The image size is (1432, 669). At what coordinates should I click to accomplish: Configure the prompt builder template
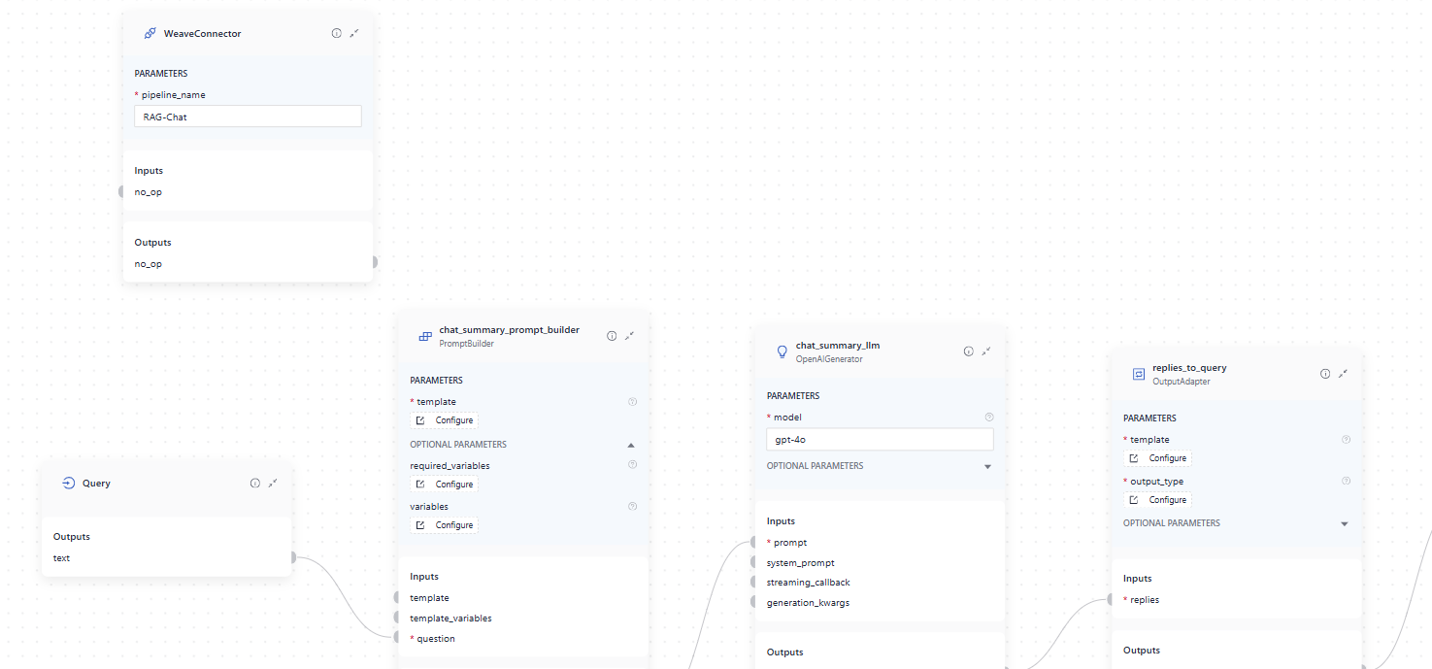[445, 420]
